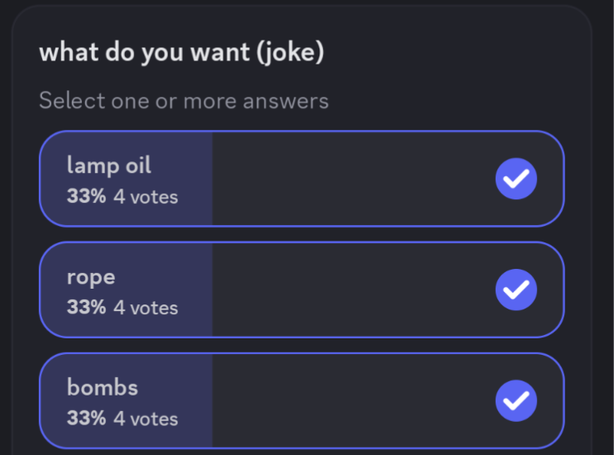Click the "rope" answer label
The width and height of the screenshot is (614, 455).
(x=91, y=279)
